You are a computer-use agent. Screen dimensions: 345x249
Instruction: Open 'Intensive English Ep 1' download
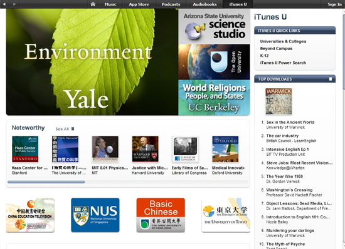pyautogui.click(x=287, y=150)
